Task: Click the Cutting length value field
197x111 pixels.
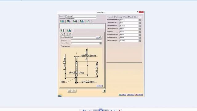Action: pos(129,29)
